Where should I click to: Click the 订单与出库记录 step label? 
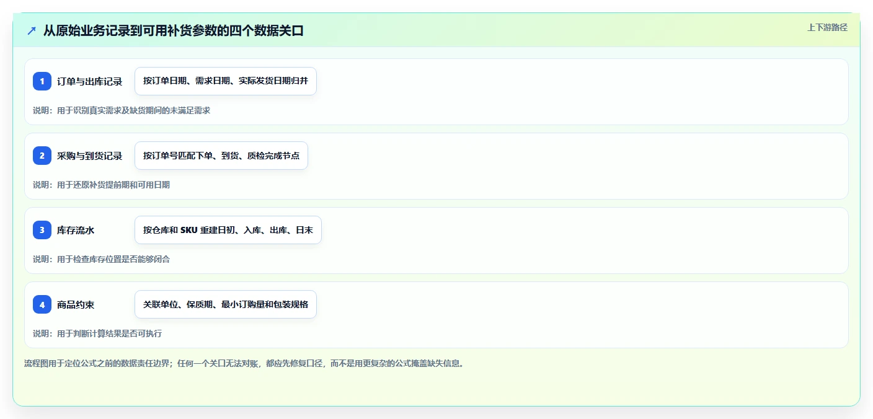tap(90, 81)
